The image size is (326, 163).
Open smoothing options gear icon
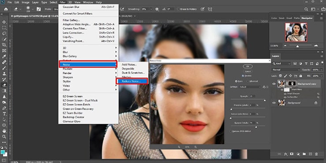(157, 9)
